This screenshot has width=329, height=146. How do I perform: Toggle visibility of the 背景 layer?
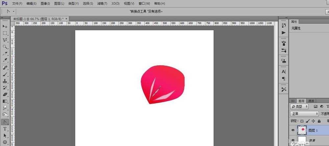pyautogui.click(x=293, y=141)
